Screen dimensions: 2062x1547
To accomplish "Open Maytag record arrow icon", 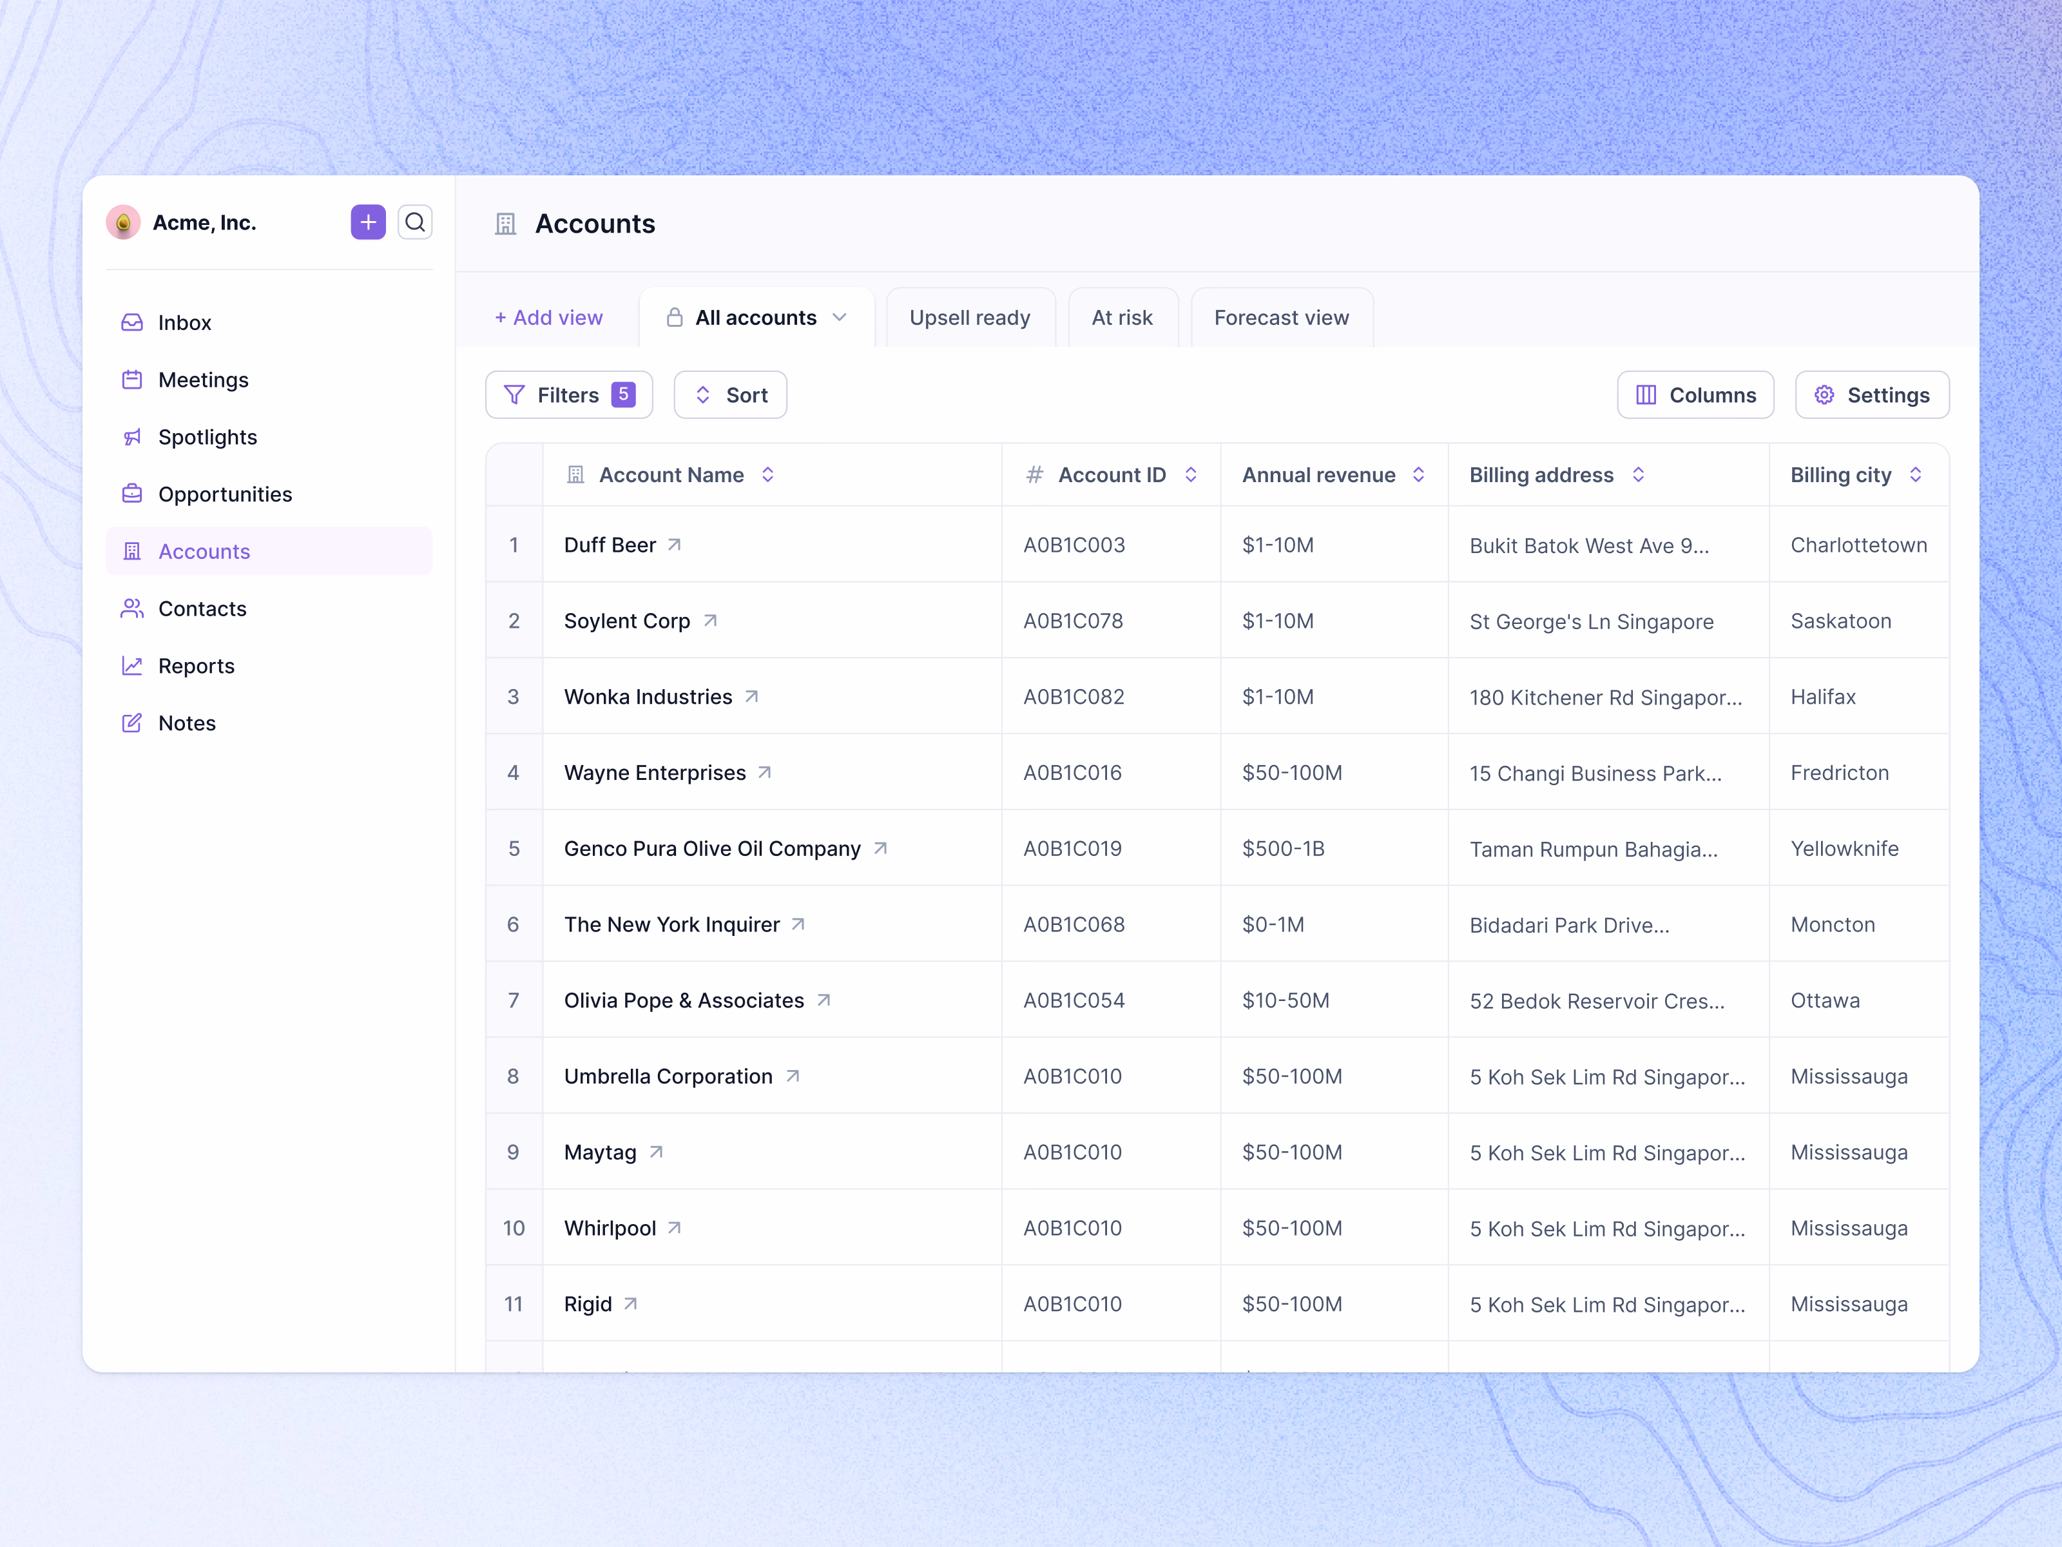I will (x=656, y=1152).
